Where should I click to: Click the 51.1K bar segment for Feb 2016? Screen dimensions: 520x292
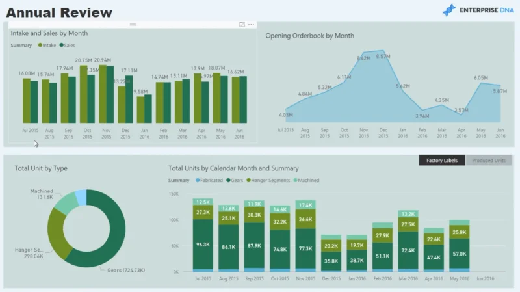[x=382, y=256]
